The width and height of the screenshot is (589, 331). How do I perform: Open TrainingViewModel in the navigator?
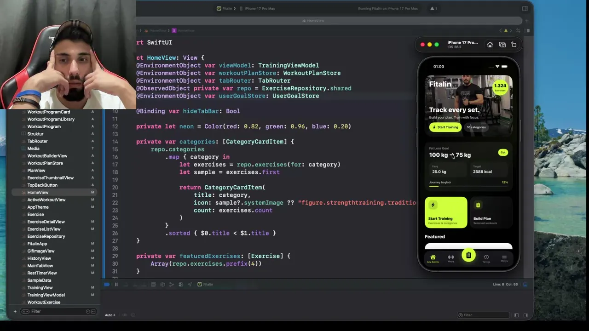tap(46, 295)
